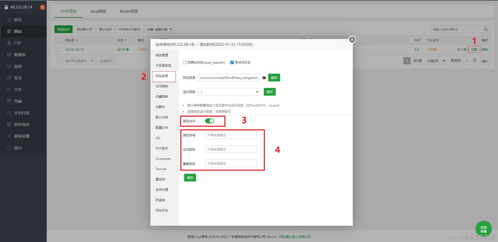Save the password access credentials
Image resolution: width=498 pixels, height=242 pixels.
tap(190, 178)
